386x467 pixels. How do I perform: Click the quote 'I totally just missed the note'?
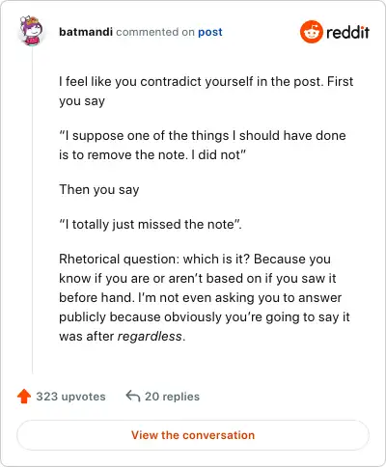(x=151, y=224)
